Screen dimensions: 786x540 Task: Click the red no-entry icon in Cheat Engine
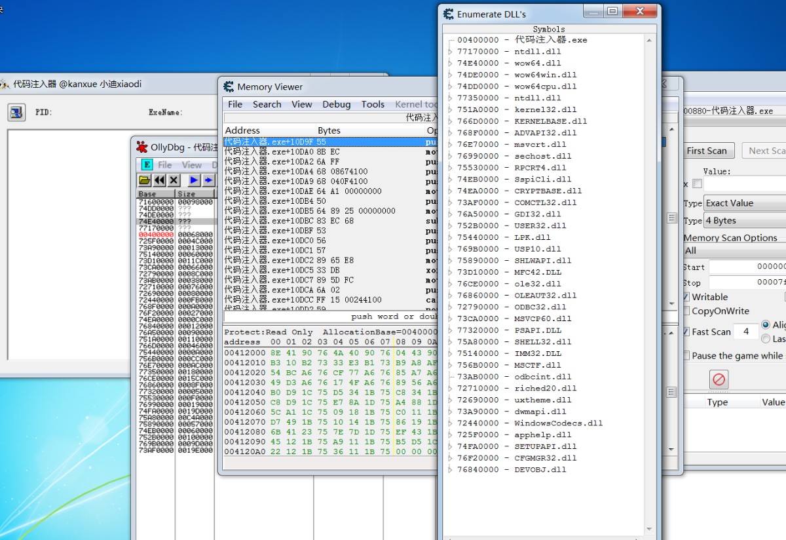[719, 379]
